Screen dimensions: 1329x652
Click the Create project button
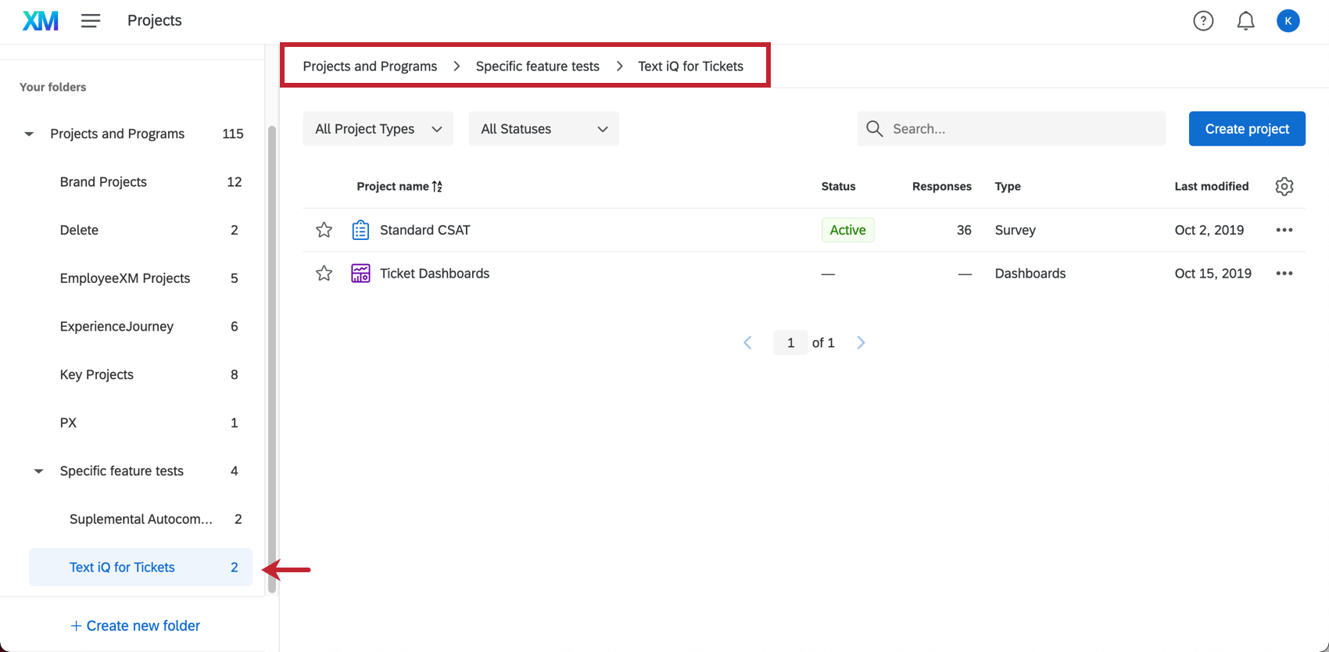click(1247, 129)
